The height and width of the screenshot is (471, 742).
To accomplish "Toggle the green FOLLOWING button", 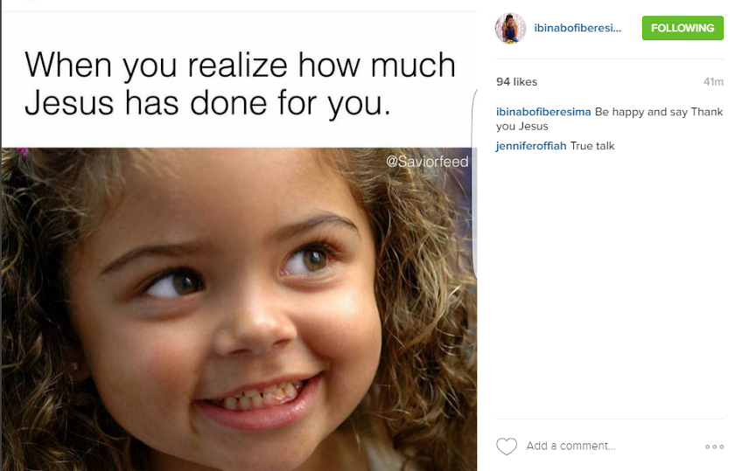I will point(682,28).
